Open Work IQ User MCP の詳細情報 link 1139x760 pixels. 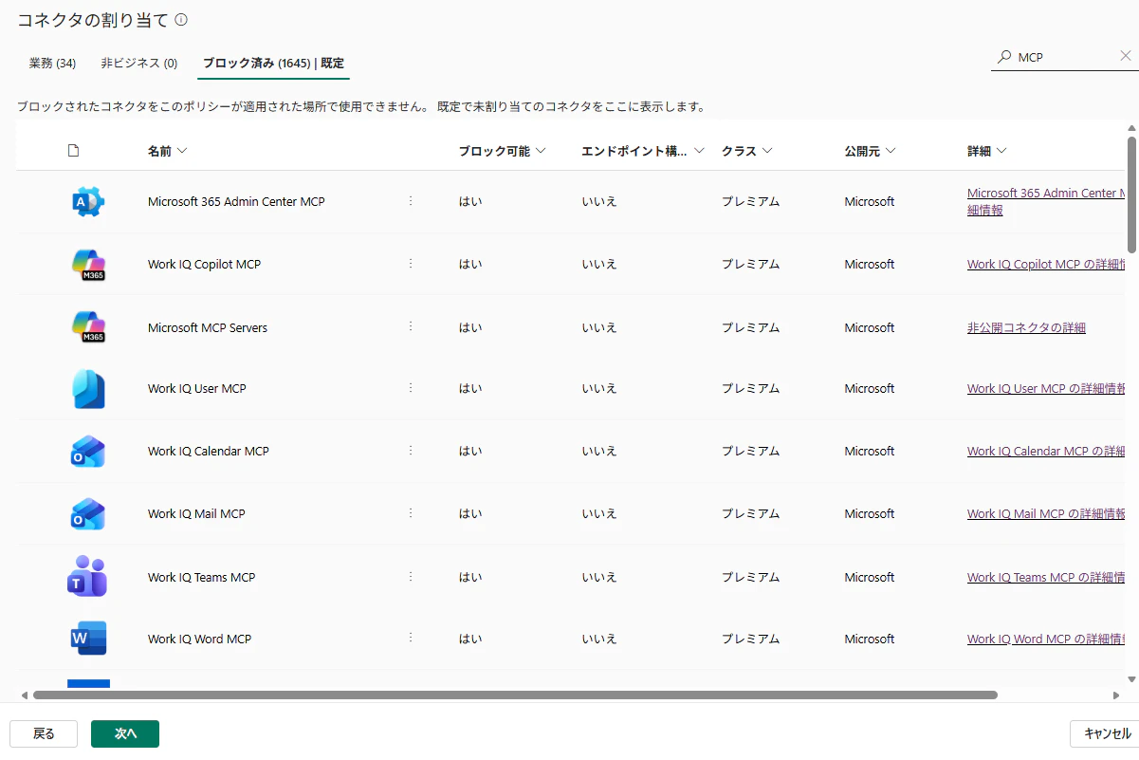pyautogui.click(x=1046, y=388)
